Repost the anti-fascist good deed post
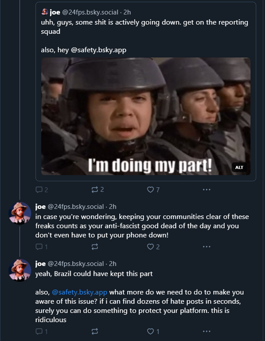 pyautogui.click(x=93, y=247)
